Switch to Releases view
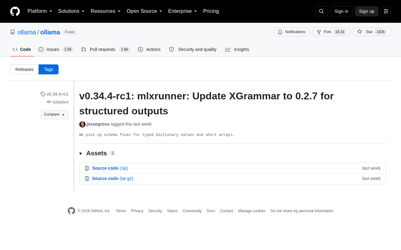The width and height of the screenshot is (401, 250). coord(24,69)
